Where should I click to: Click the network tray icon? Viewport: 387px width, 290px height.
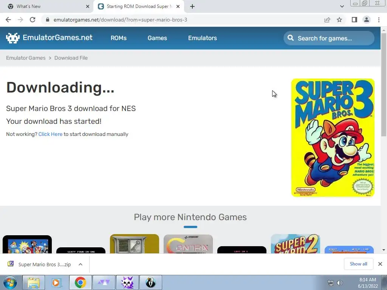click(x=330, y=283)
